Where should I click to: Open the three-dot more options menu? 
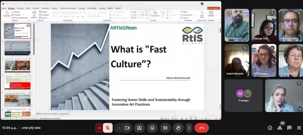pos(189,128)
